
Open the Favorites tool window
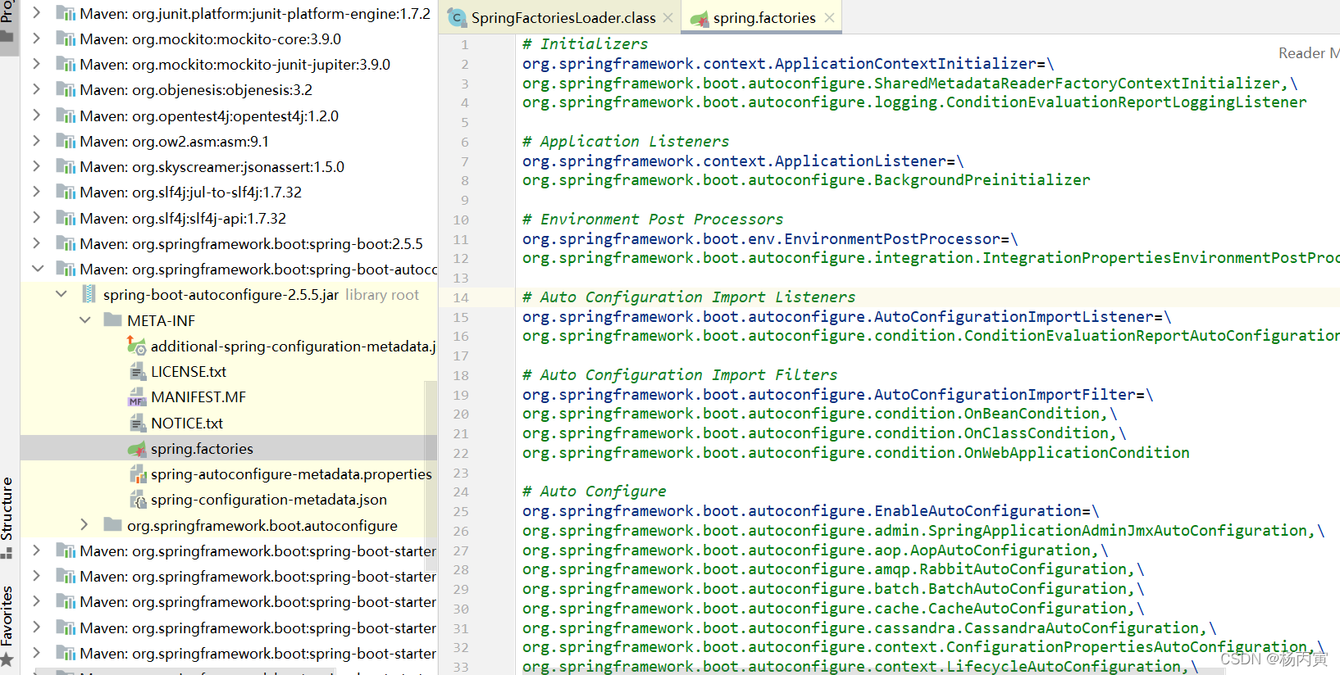(x=7, y=625)
